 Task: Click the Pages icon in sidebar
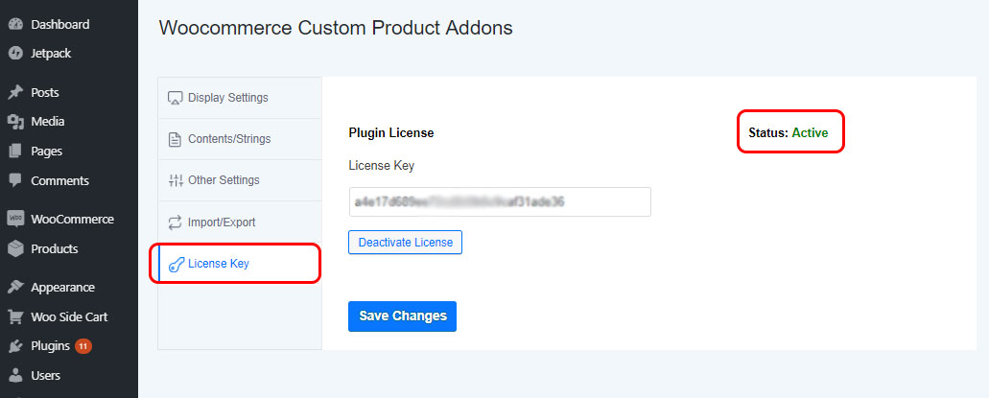click(15, 152)
